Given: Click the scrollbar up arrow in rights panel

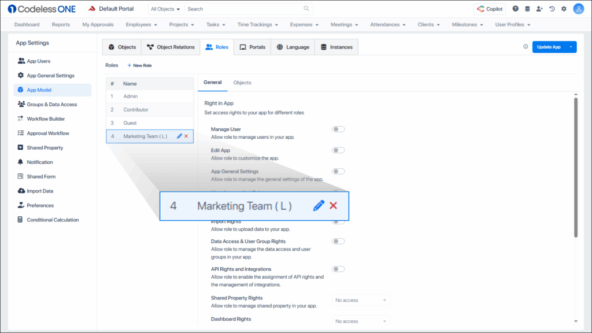Looking at the screenshot, I should pos(576,94).
